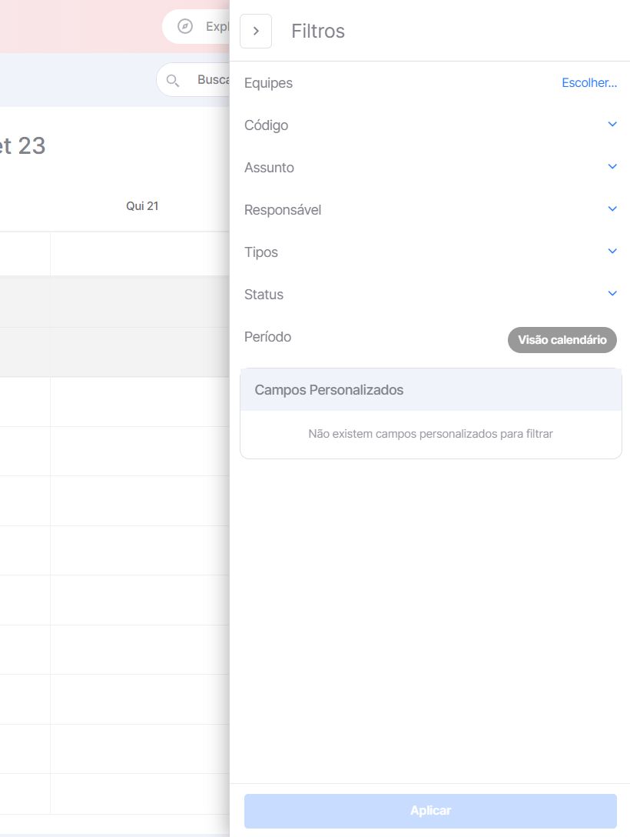Image resolution: width=630 pixels, height=837 pixels.
Task: Select the Qui 21 day column header
Action: (x=142, y=206)
